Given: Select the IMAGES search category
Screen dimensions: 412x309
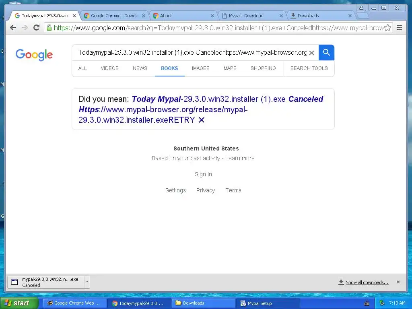Looking at the screenshot, I should click(201, 68).
